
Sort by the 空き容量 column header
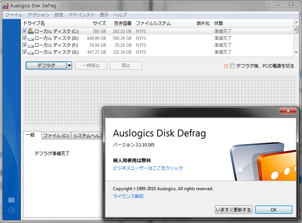point(121,23)
